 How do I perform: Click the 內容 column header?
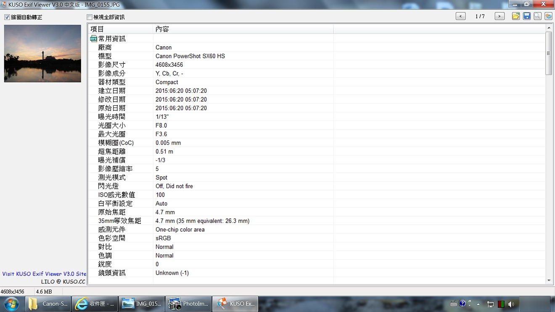(x=243, y=29)
